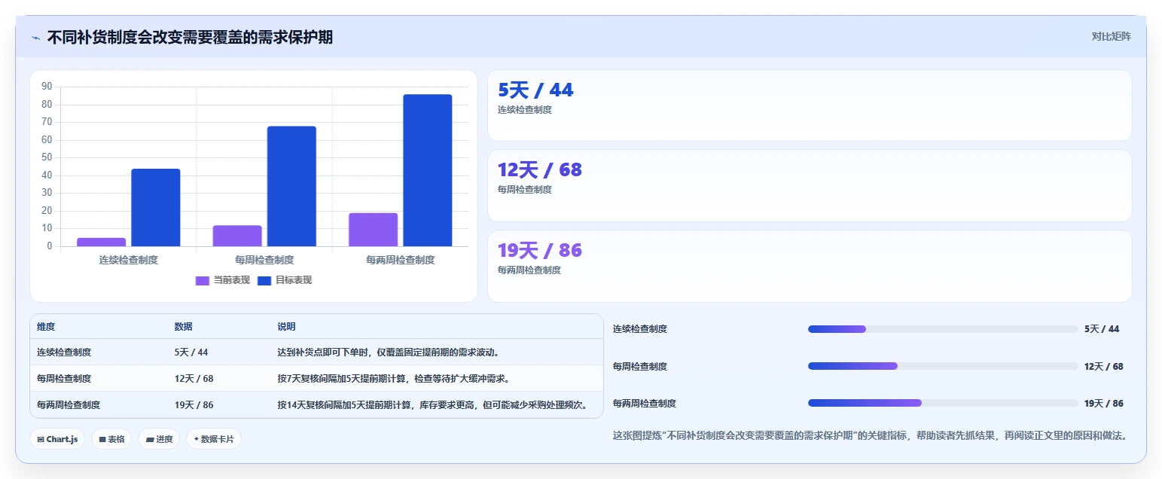The image size is (1162, 479).
Task: Click the purple 当前表现 bar for 每两周检查制度
Action: click(x=373, y=230)
